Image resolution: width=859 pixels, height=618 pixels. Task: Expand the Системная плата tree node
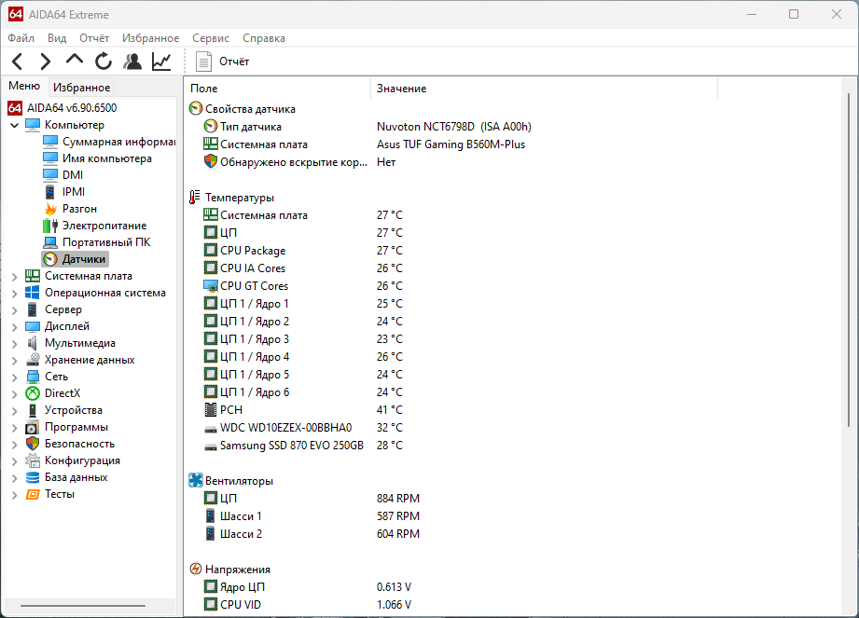pos(15,277)
